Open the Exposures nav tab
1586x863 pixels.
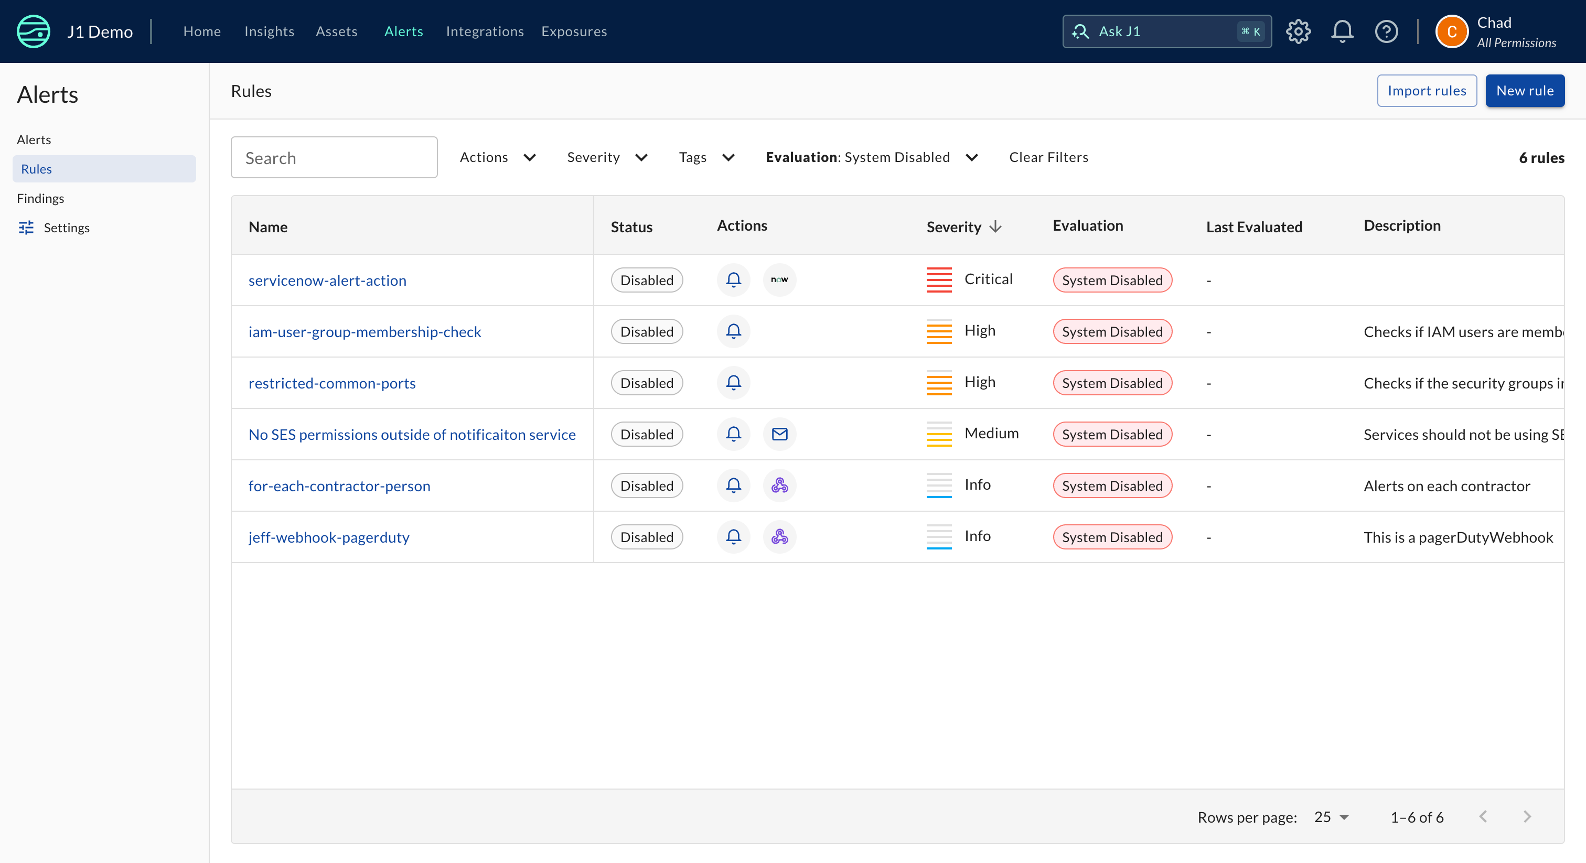574,31
